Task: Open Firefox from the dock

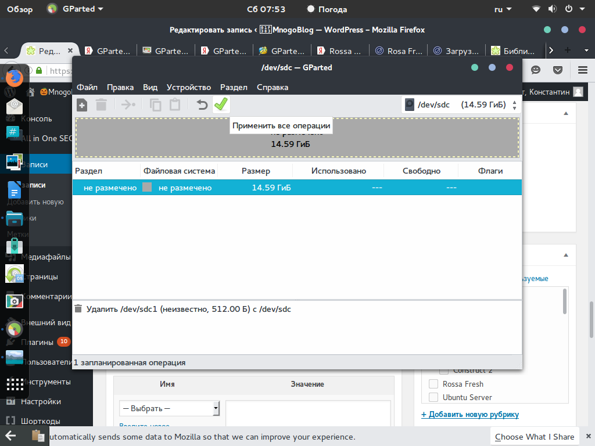Action: point(15,78)
